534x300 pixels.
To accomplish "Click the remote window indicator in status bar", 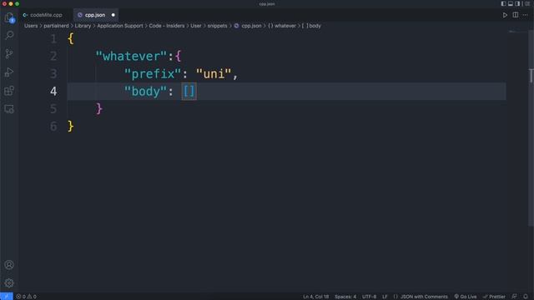I will click(x=7, y=297).
